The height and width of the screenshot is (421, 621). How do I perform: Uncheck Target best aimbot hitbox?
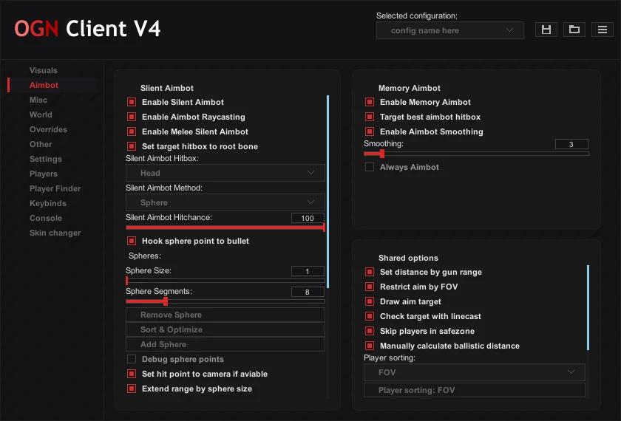[370, 117]
